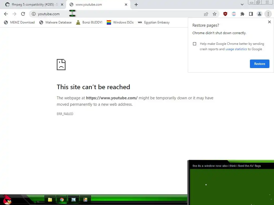This screenshot has height=205, width=274.
Task: Click the 'fine its a window now' title bar
Action: (x=231, y=166)
